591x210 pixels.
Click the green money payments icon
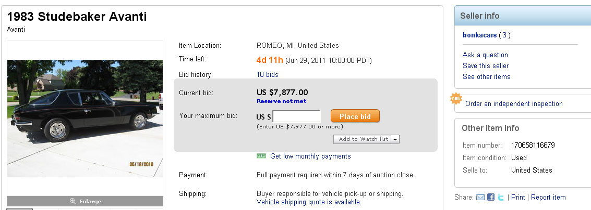pos(261,156)
